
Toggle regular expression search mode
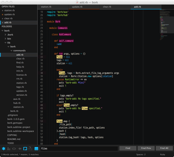pos(4,148)
